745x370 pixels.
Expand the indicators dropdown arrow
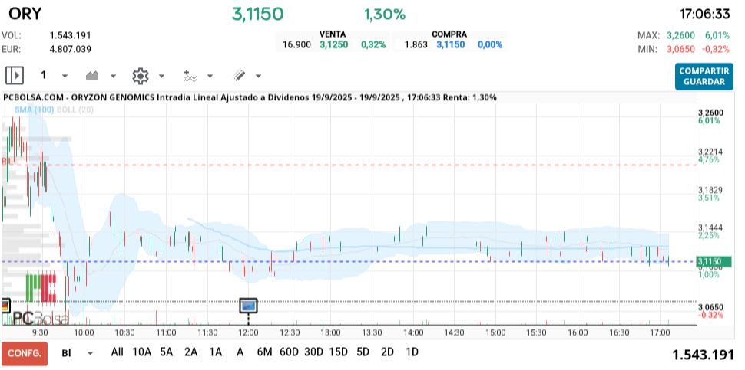click(x=210, y=76)
